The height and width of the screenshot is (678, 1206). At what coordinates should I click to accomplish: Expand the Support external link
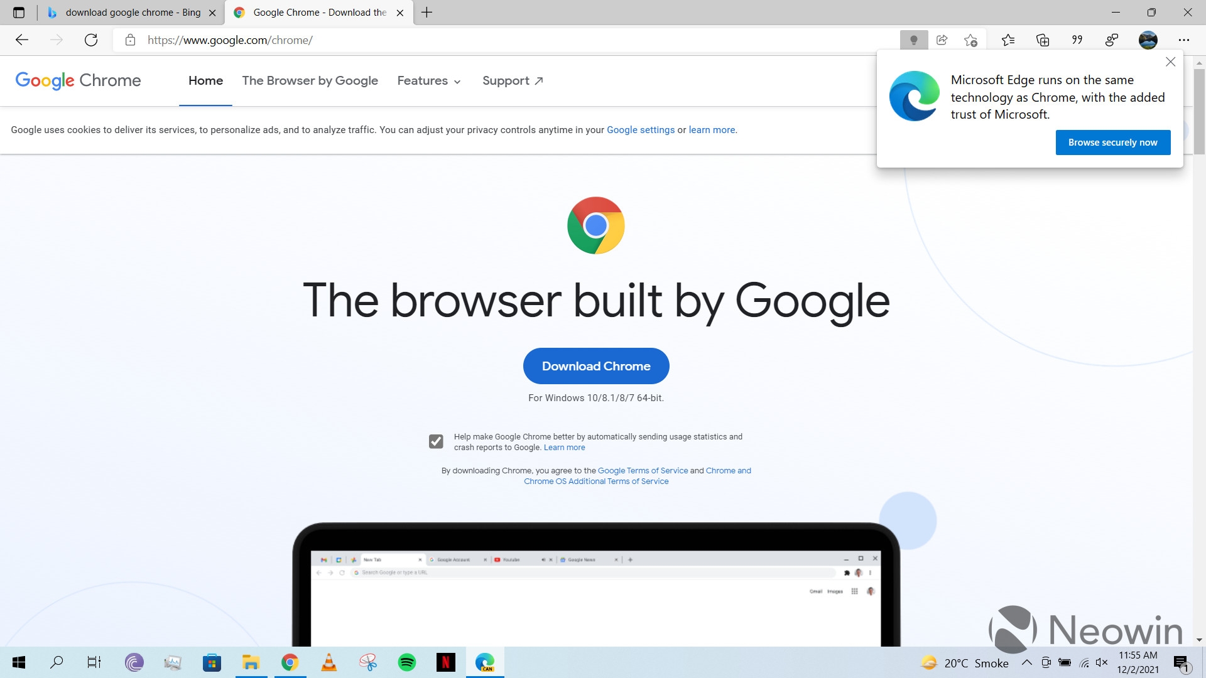[x=512, y=80]
